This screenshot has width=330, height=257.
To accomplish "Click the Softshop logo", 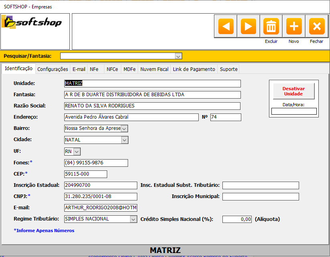I will coord(32,22).
